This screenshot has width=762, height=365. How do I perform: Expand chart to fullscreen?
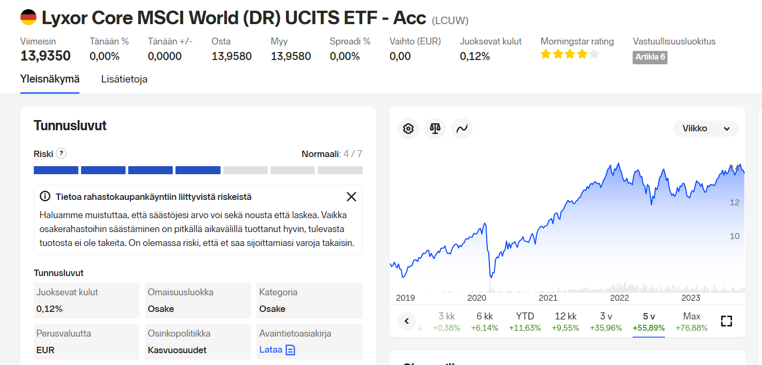tap(727, 321)
